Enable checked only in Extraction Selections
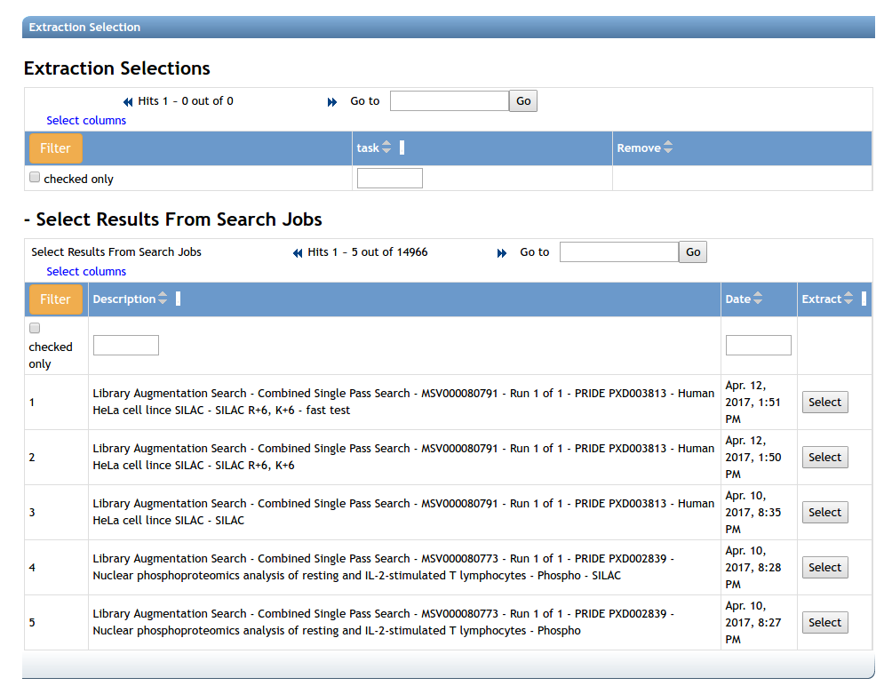This screenshot has width=892, height=686. pyautogui.click(x=35, y=178)
